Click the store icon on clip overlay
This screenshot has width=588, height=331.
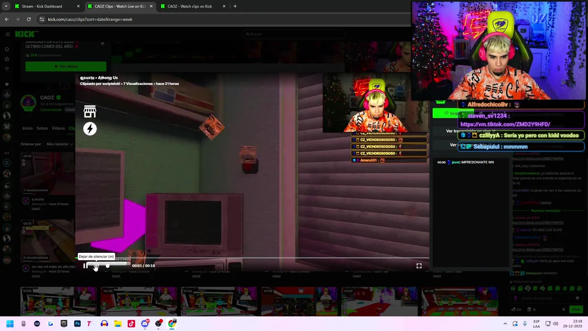click(90, 111)
